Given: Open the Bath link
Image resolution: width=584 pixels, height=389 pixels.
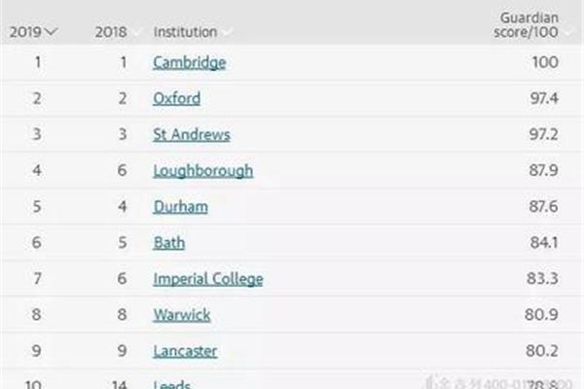Looking at the screenshot, I should 169,243.
